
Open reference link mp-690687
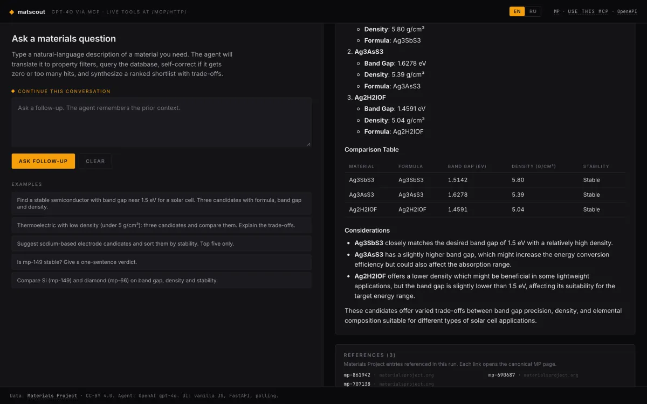pos(501,375)
